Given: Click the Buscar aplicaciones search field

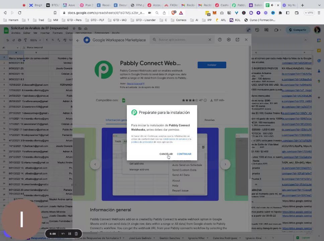Looking at the screenshot, I should [182, 40].
